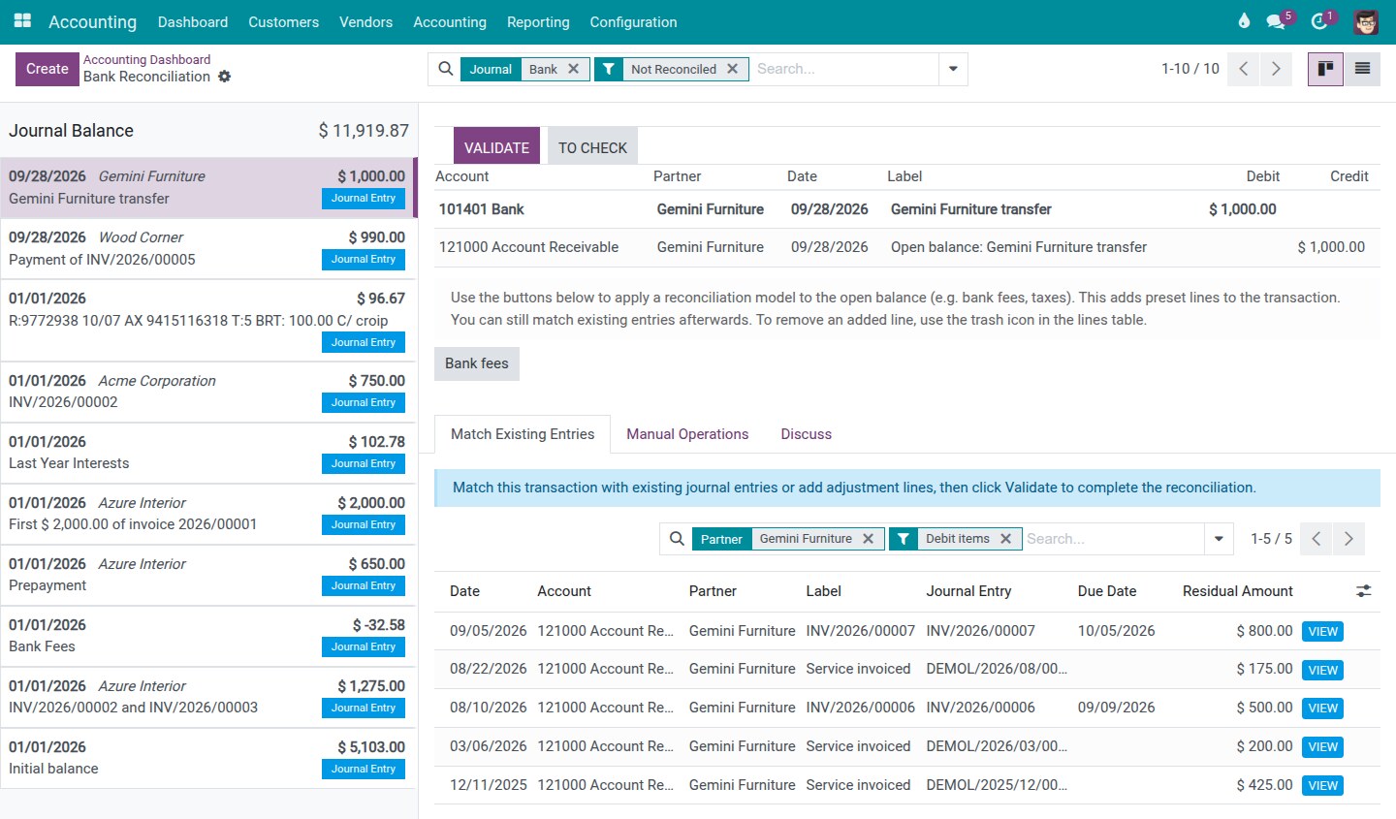View entry INV/2026/00007 for $800.00
This screenshot has height=819, width=1396.
click(1322, 631)
